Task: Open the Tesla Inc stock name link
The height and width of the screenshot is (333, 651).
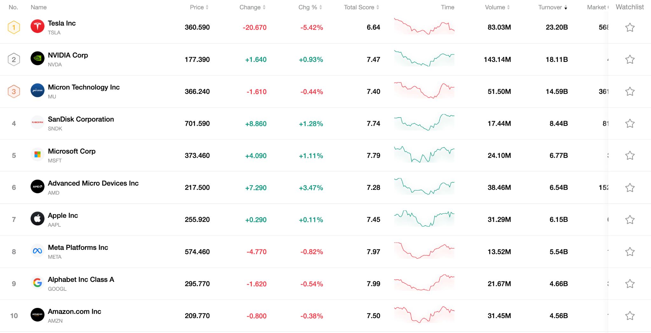Action: pos(62,23)
